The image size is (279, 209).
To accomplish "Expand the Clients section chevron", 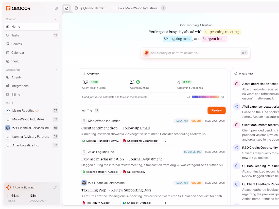I will pos(56,103).
